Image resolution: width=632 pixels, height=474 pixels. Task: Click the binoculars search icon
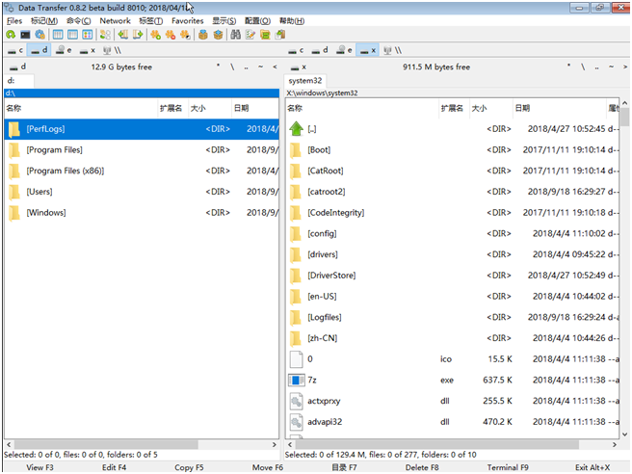tap(233, 35)
